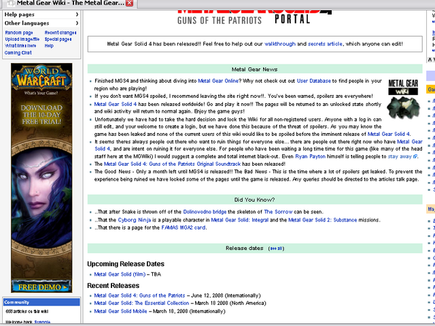
Task: Click the Guns of the Patriots Portal banner
Action: (x=255, y=18)
